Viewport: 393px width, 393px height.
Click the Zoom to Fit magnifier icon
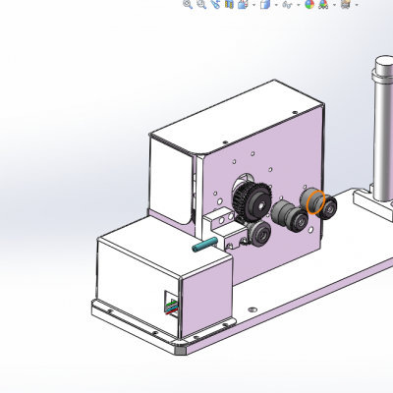coord(188,4)
